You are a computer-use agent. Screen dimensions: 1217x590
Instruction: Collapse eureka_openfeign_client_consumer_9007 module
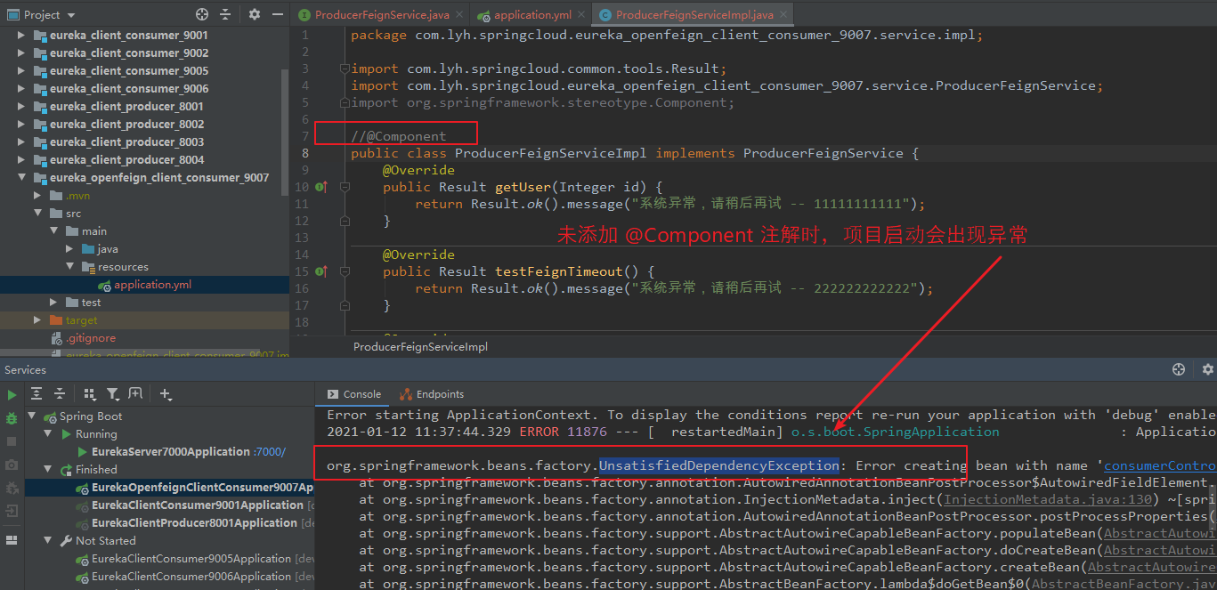click(x=22, y=178)
